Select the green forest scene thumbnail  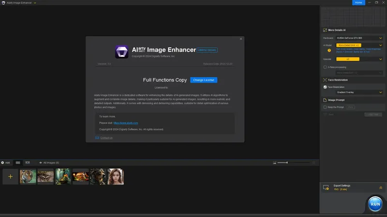click(x=63, y=176)
